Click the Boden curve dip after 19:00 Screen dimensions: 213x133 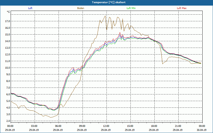[x=163, y=64]
